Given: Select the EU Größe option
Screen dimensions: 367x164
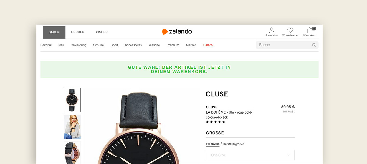Looking at the screenshot, I should (213, 144).
